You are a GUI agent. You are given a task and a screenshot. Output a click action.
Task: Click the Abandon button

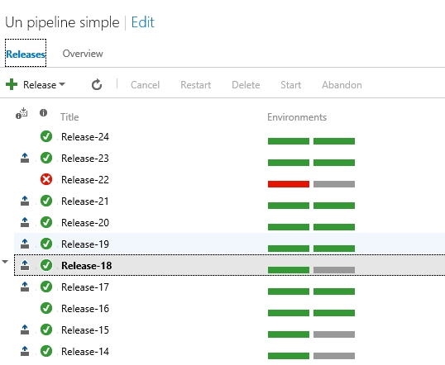pos(342,85)
